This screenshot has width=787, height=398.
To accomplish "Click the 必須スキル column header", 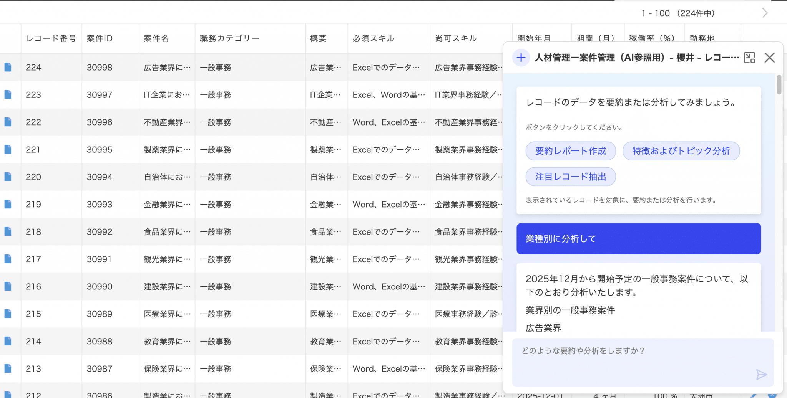I will point(373,38).
